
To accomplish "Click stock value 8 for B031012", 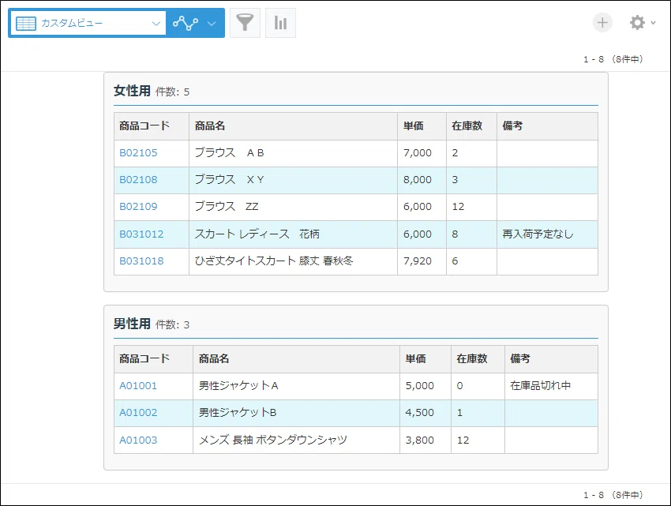I will click(455, 234).
